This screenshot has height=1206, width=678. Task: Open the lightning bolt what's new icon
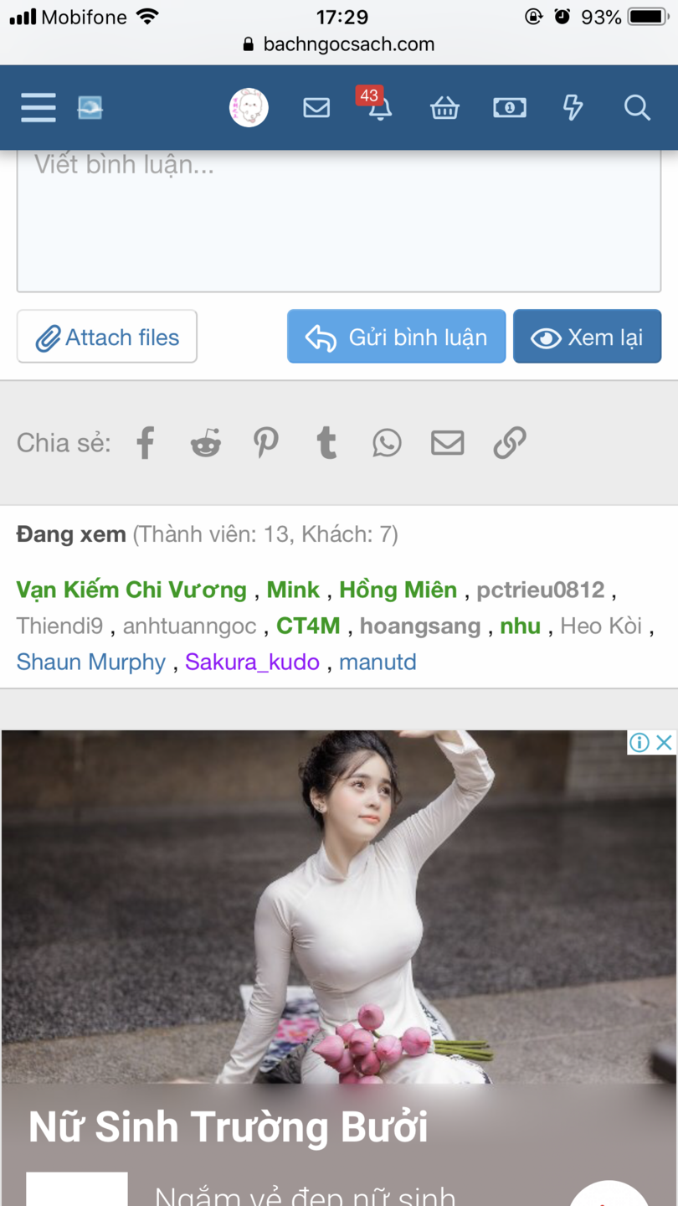tap(573, 108)
